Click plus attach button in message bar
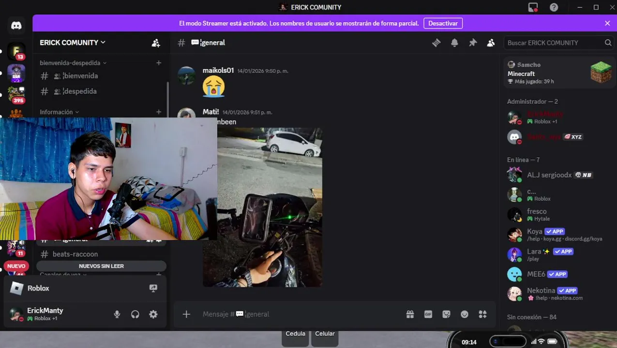The height and width of the screenshot is (348, 617). click(186, 314)
